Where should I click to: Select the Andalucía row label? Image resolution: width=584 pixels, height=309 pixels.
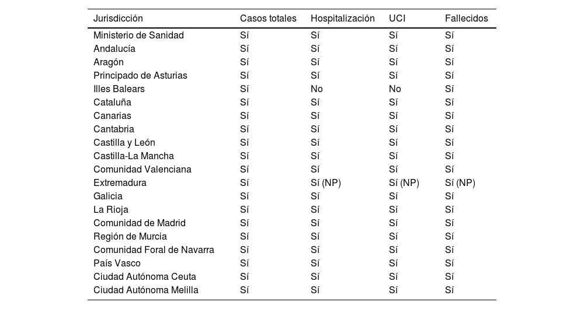[x=114, y=48]
